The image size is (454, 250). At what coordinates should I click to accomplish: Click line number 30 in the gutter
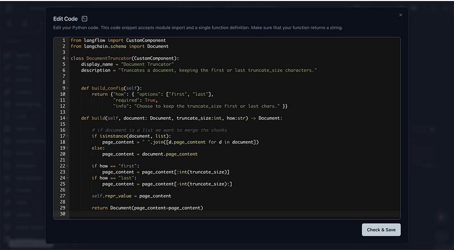(x=62, y=214)
